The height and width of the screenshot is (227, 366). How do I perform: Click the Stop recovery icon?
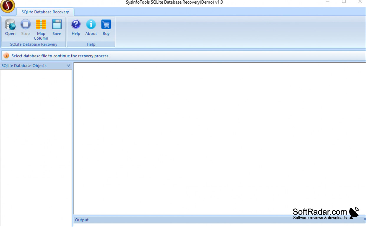point(25,25)
